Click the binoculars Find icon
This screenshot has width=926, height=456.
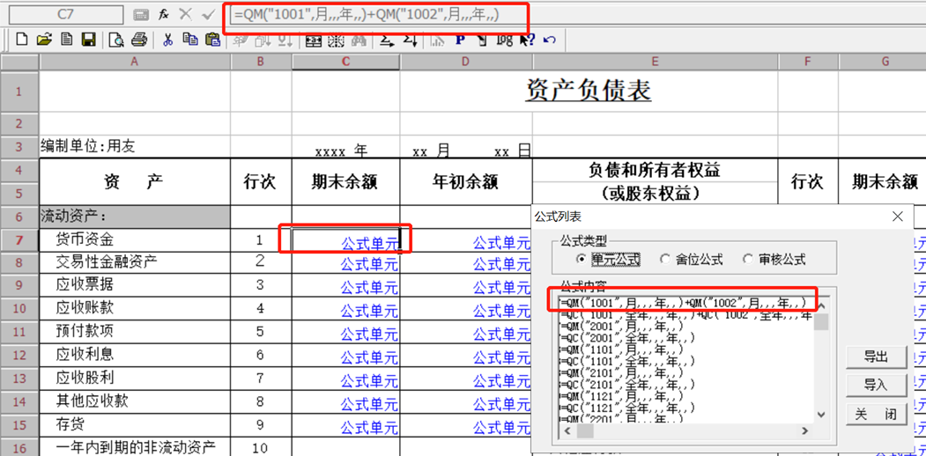coord(359,40)
